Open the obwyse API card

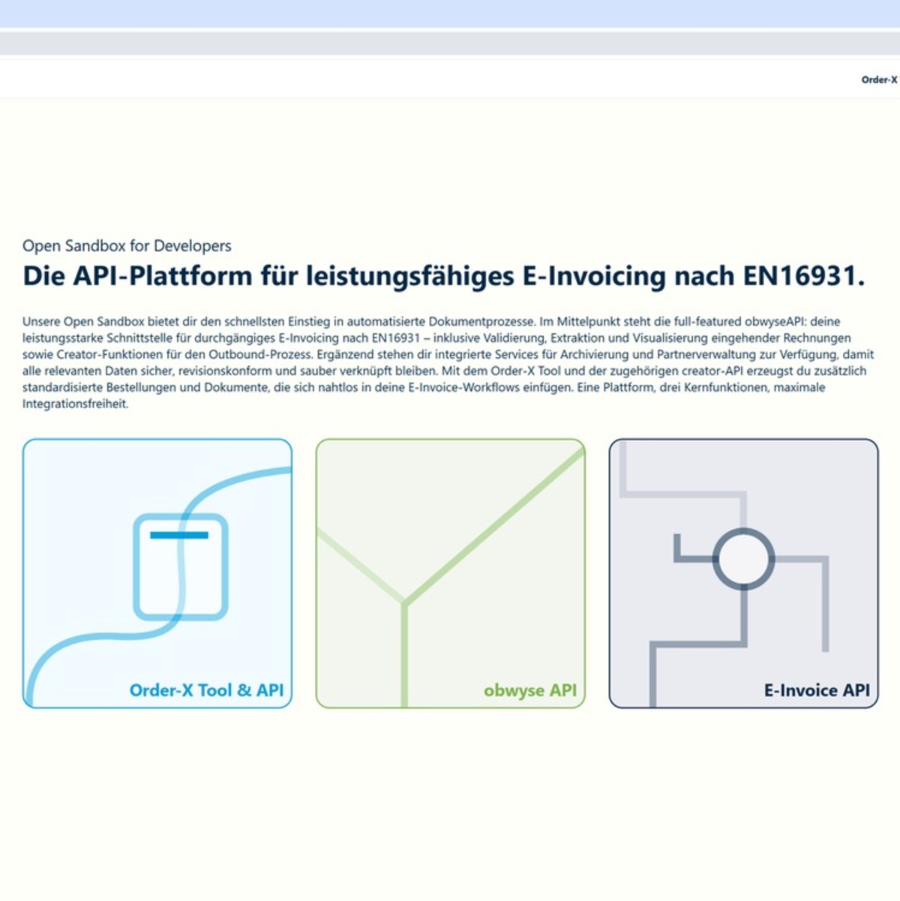pos(450,574)
